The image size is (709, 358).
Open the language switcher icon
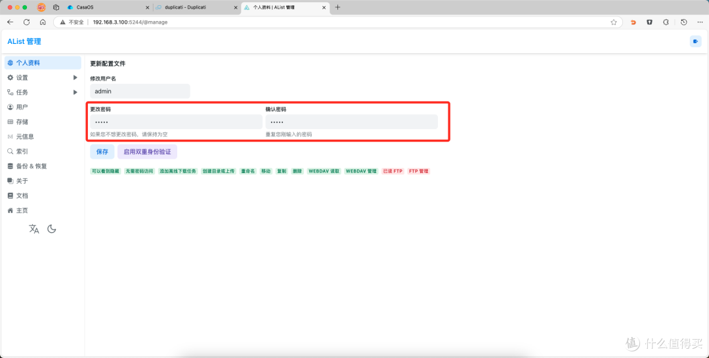point(34,229)
